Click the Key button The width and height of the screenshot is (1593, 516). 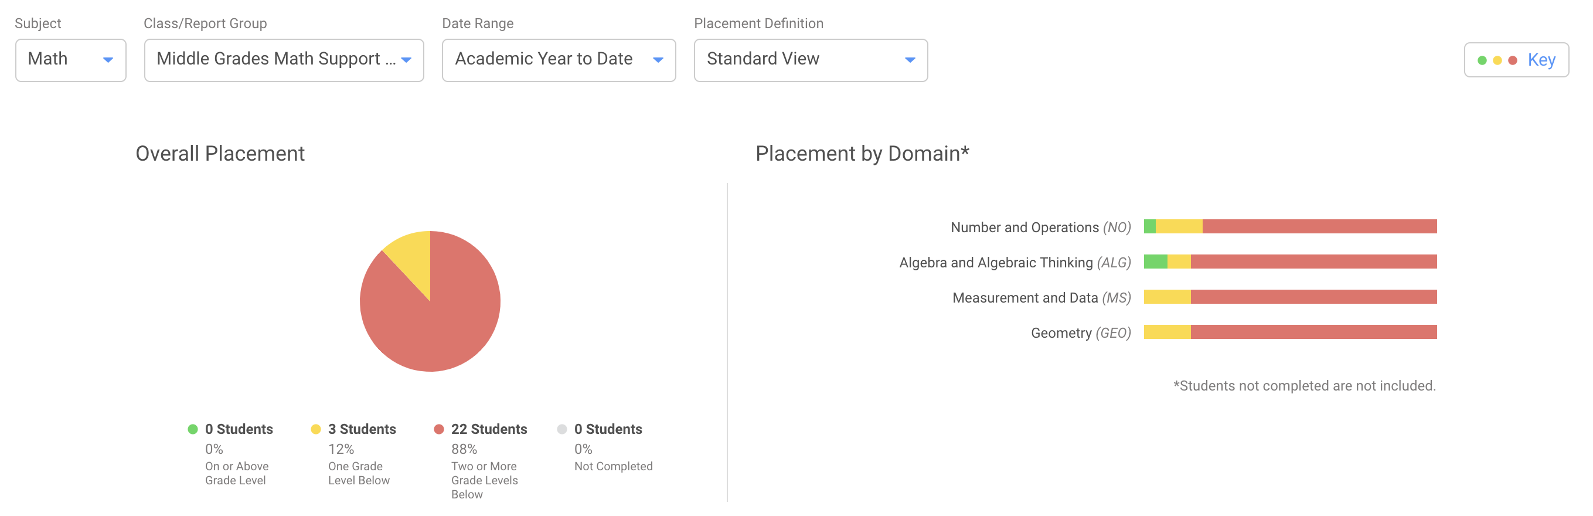tap(1516, 60)
